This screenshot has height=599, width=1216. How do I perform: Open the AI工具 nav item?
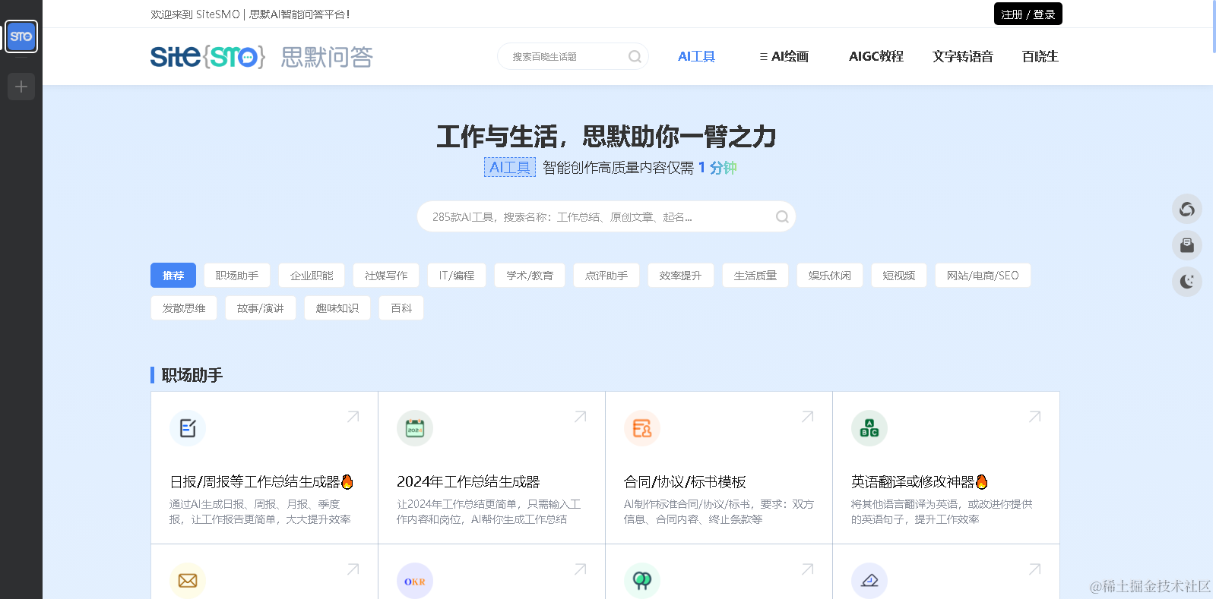pos(696,56)
